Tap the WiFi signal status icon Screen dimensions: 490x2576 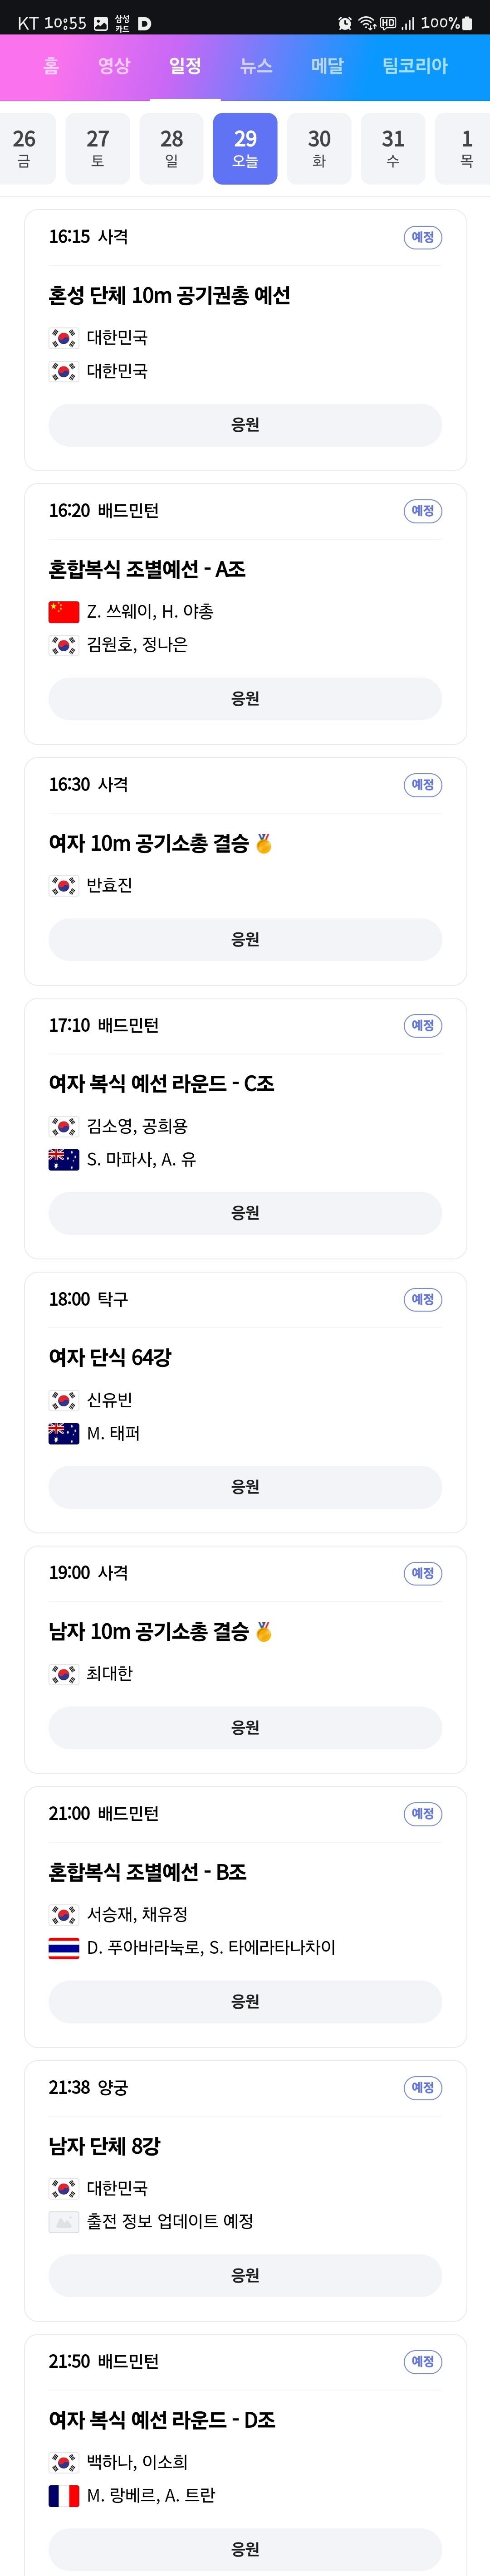(x=367, y=23)
